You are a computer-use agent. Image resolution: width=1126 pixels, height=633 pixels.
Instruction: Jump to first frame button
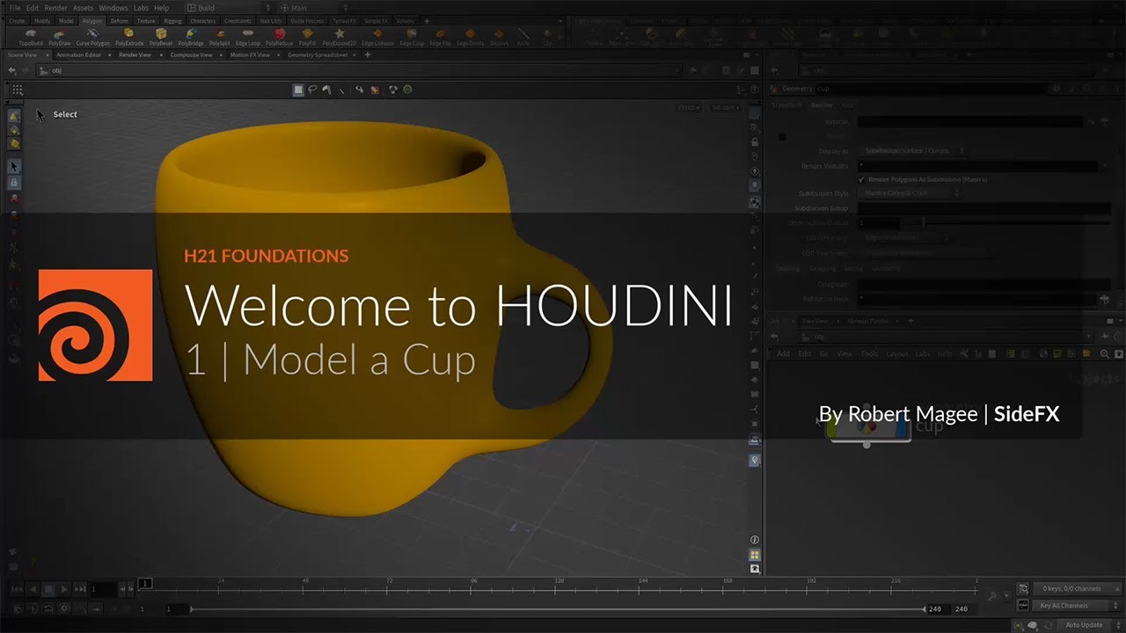click(x=17, y=589)
